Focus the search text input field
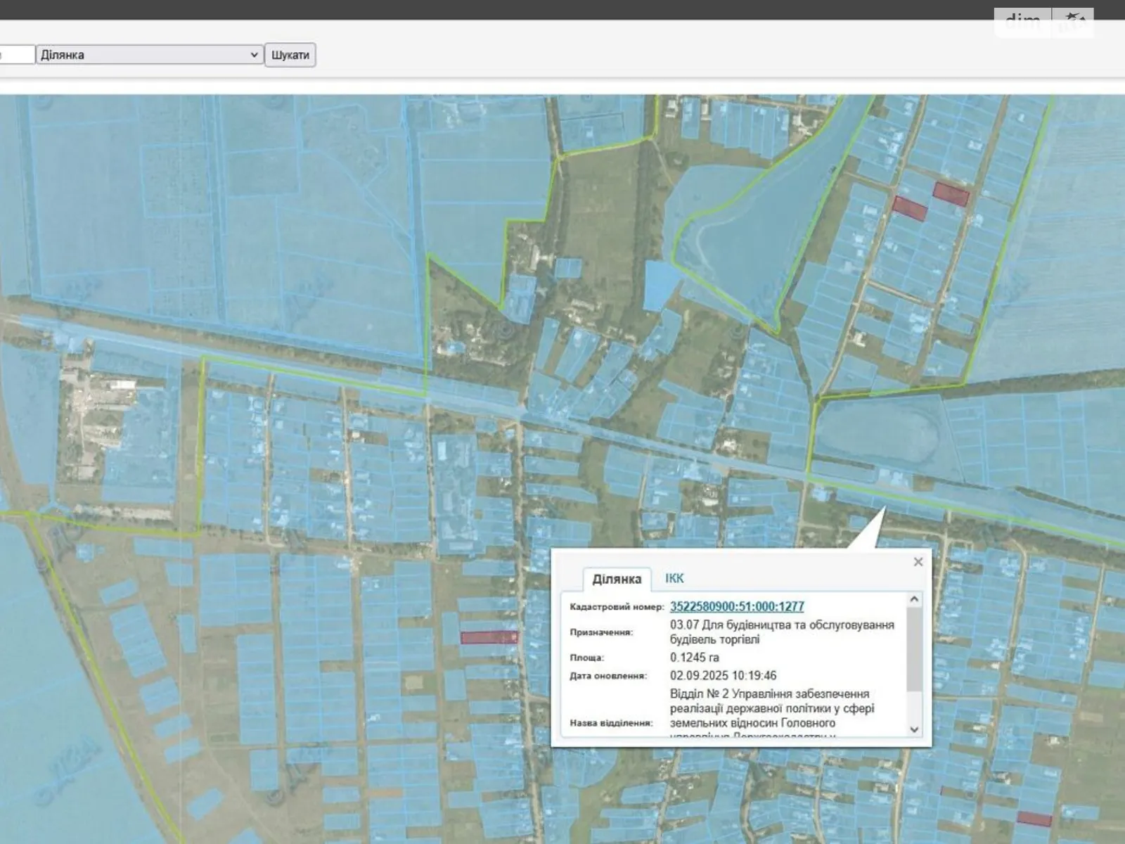The height and width of the screenshot is (844, 1125). click(x=17, y=55)
